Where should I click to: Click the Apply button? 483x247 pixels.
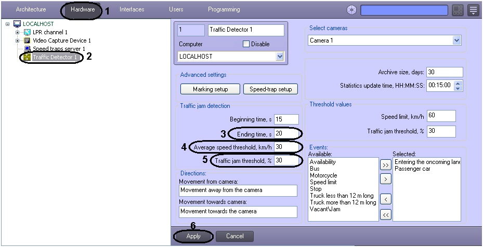pos(193,236)
